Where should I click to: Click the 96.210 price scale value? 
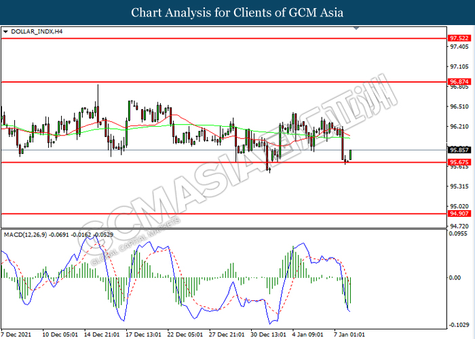point(459,127)
